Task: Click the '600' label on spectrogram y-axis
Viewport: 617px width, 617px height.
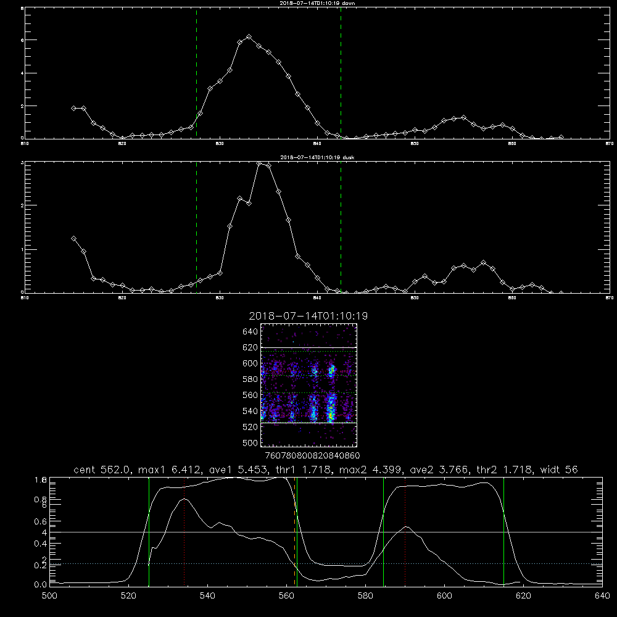Action: [251, 363]
